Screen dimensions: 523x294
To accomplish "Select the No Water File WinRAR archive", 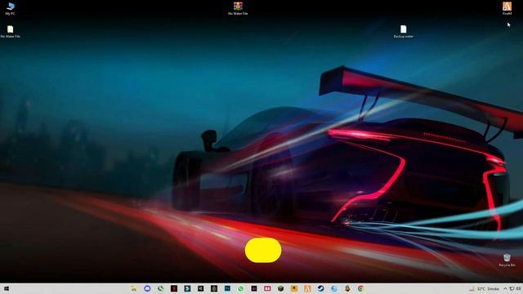I will coord(238,8).
